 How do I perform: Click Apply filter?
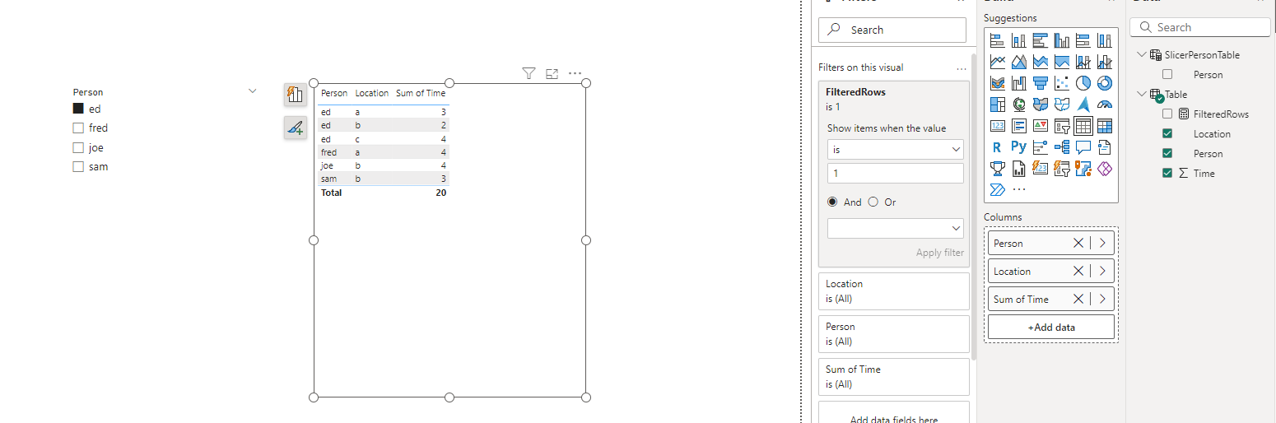(939, 253)
